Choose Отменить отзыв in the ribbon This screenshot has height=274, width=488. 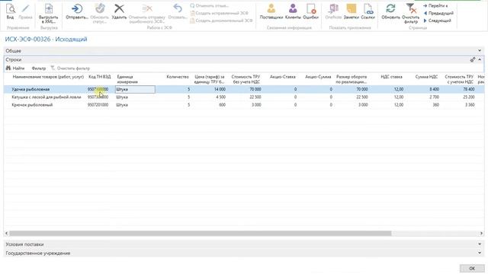(209, 5)
